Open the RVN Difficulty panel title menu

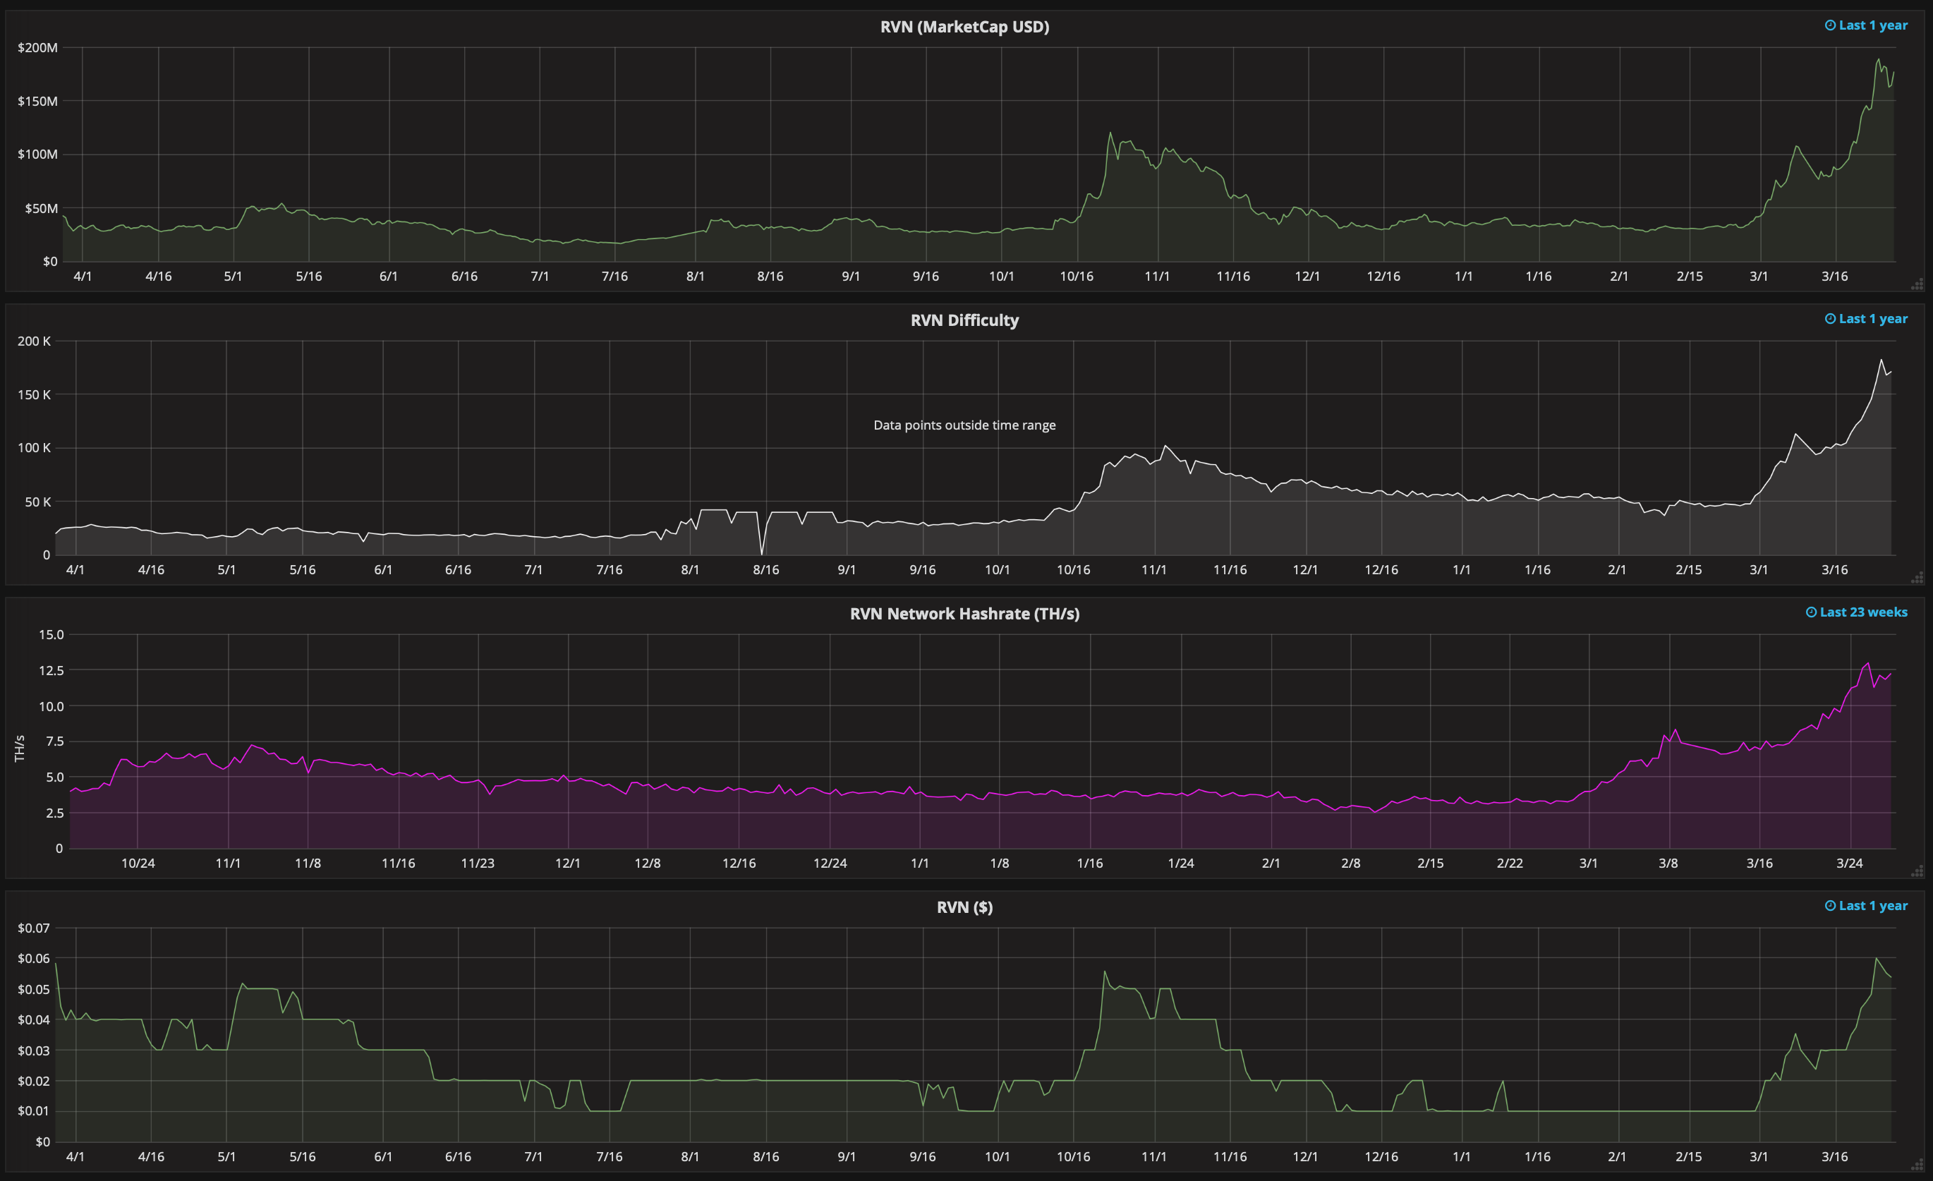point(964,320)
